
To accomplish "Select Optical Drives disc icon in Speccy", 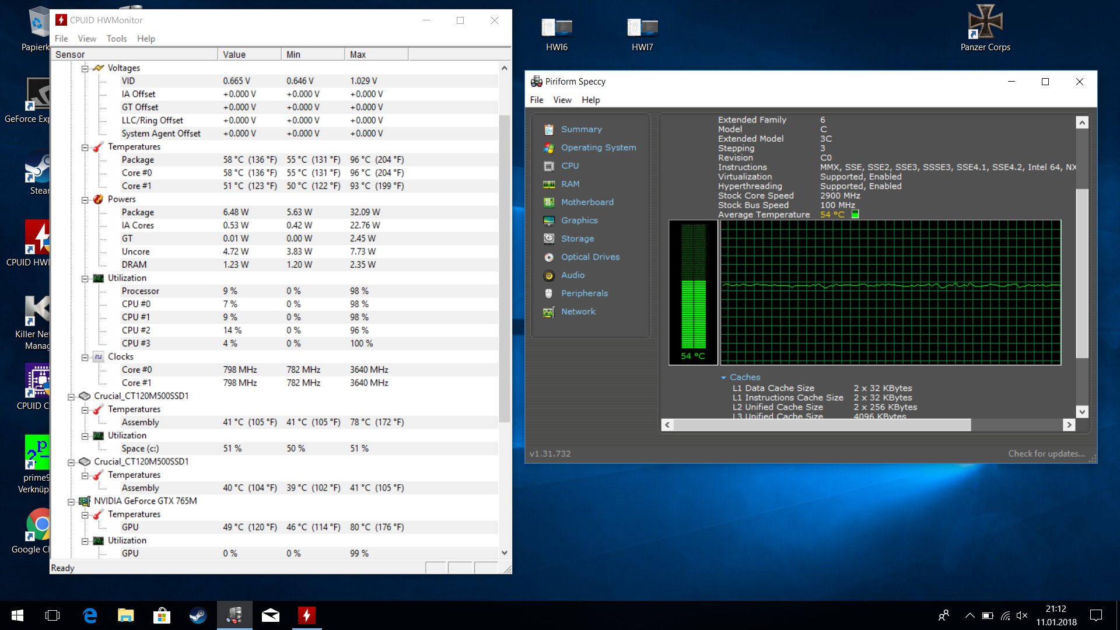I will 548,257.
